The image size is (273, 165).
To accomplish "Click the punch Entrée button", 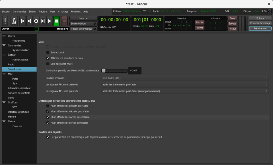I will pos(200,23).
